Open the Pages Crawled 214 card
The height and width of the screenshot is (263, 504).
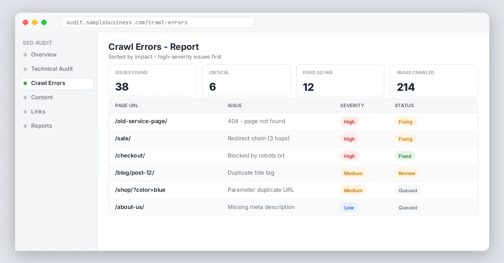click(x=434, y=80)
